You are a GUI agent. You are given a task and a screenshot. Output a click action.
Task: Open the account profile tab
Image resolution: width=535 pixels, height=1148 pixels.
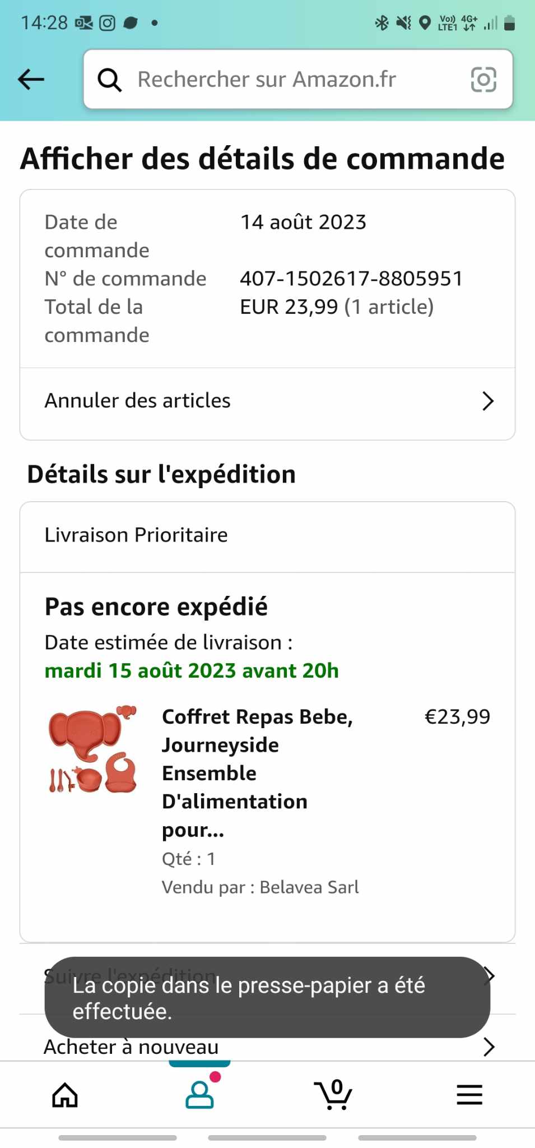pyautogui.click(x=199, y=1095)
